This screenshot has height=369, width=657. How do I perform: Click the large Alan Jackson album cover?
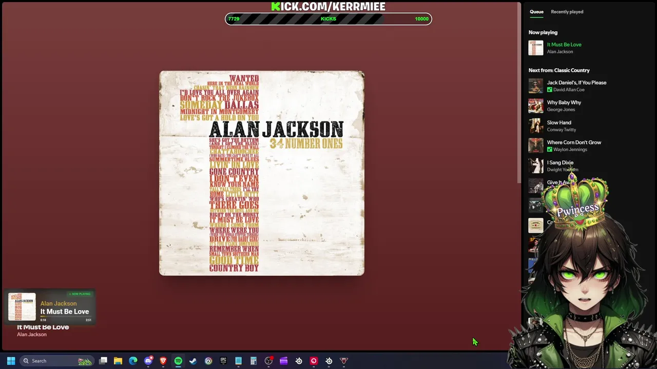click(x=262, y=173)
